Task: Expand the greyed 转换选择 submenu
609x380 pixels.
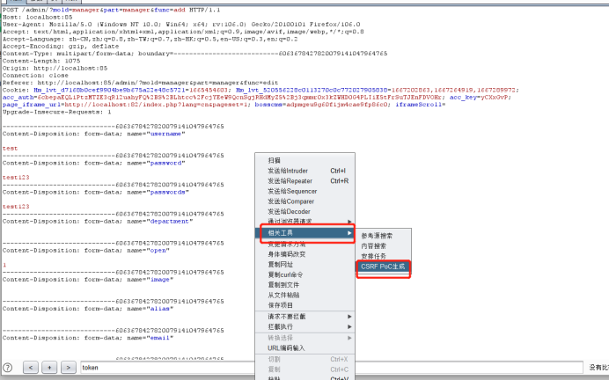Action: (x=304, y=338)
